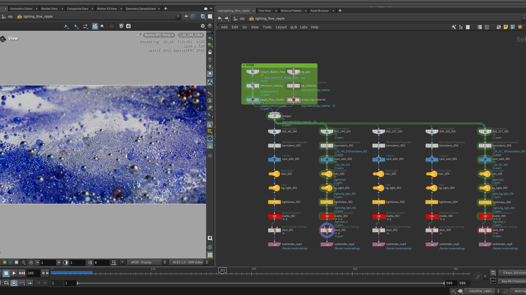Click the Key All Channels button
Viewport: 526px width, 295px height.
click(x=513, y=281)
